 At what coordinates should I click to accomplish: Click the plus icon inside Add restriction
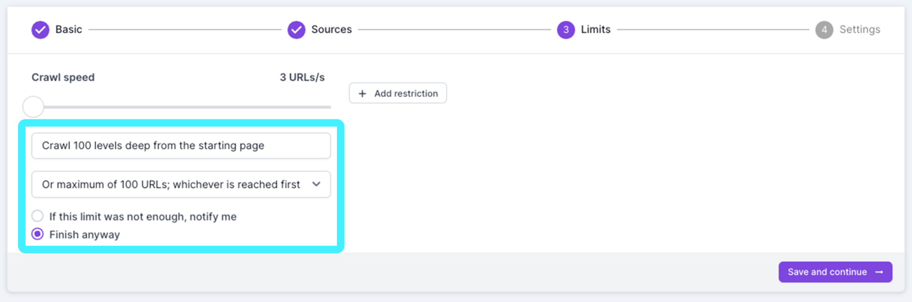coord(362,93)
